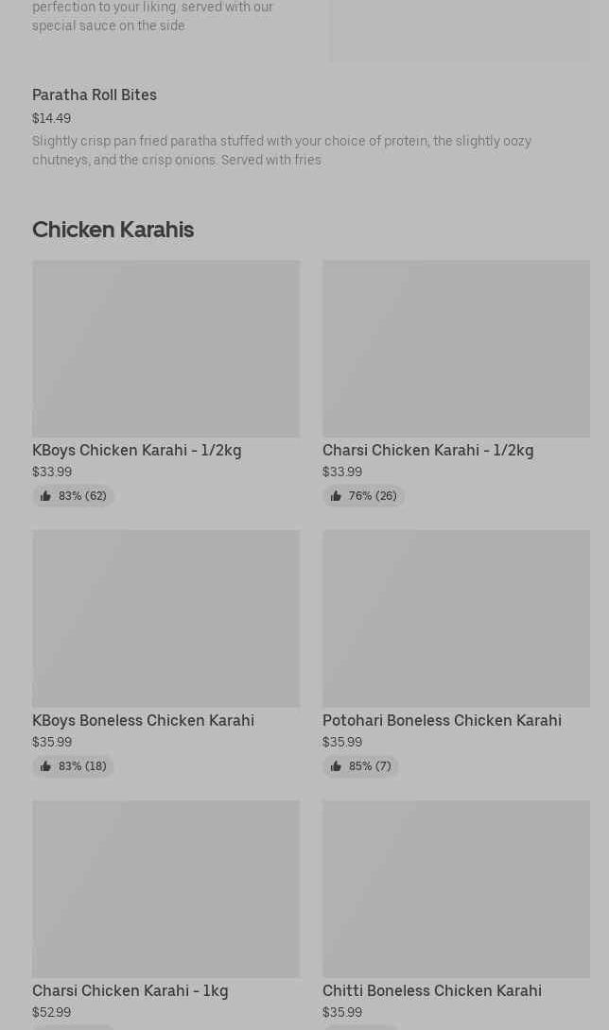Select Charsi Chicken Karahi - 1kg title

tap(130, 990)
